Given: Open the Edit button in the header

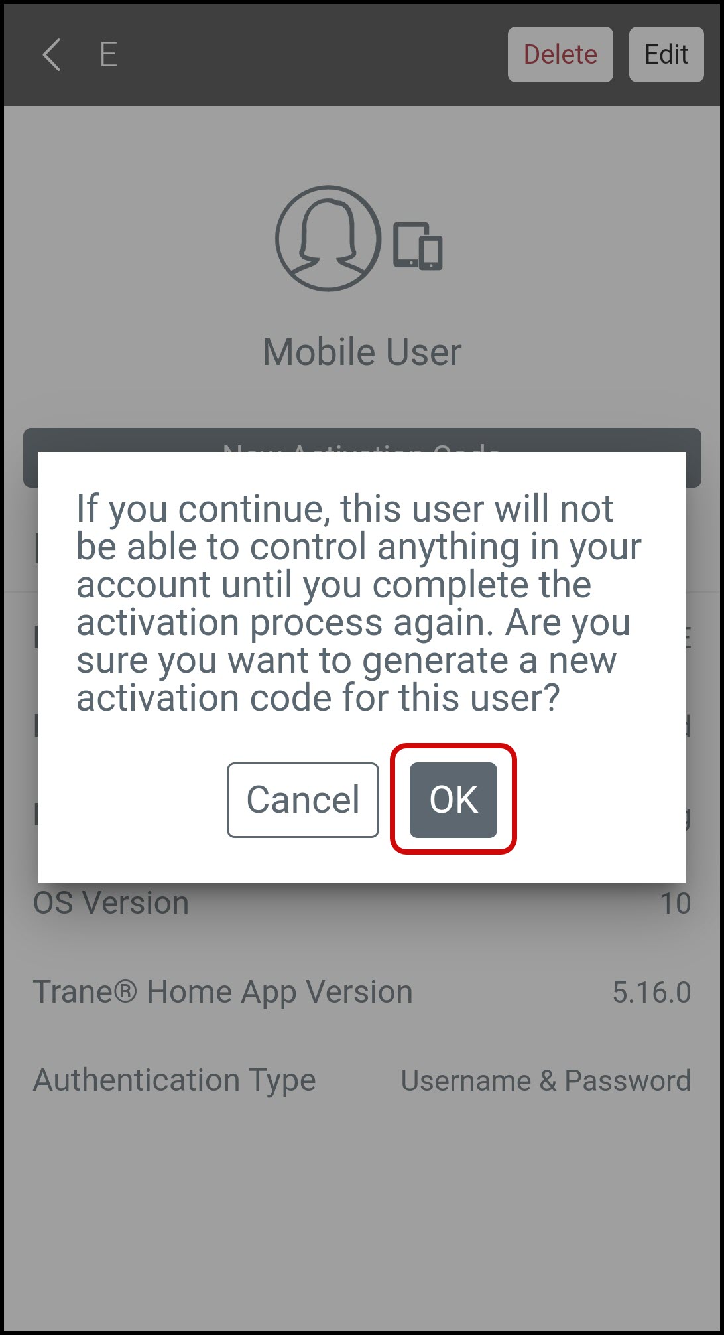Looking at the screenshot, I should (666, 54).
